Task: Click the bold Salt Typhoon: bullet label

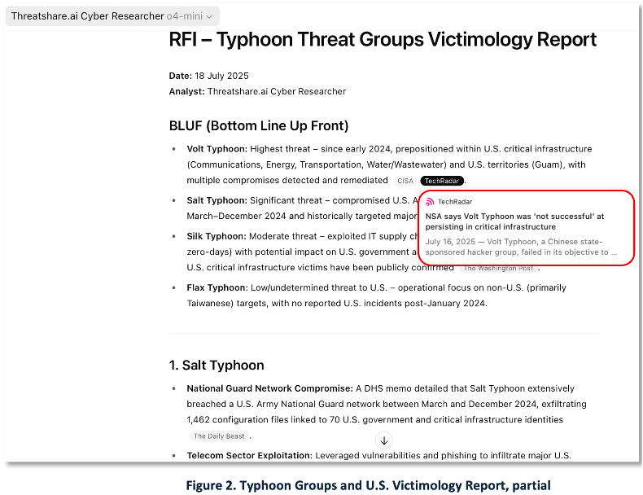Action: [x=217, y=200]
